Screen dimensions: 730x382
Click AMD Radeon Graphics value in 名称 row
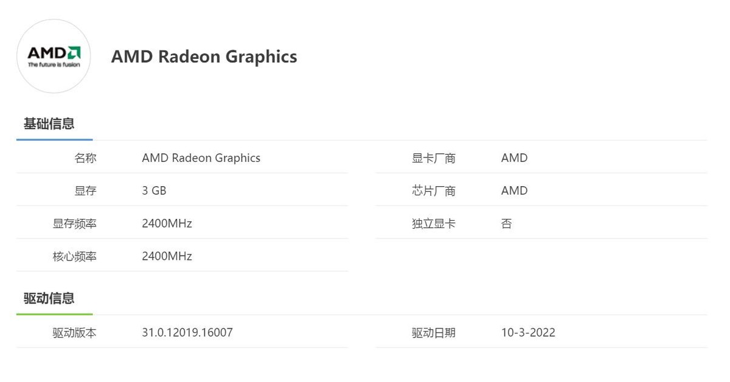click(201, 158)
